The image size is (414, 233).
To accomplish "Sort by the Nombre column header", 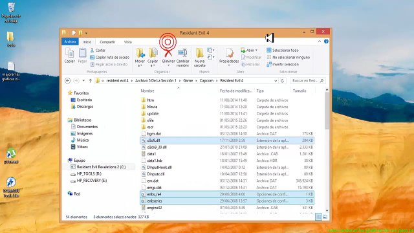I will (147, 91).
